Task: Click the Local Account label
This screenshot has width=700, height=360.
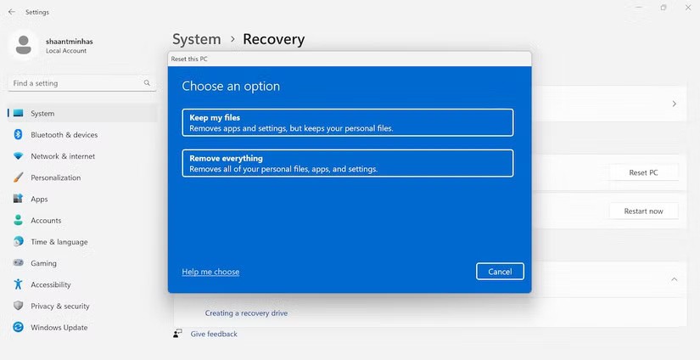Action: click(66, 51)
